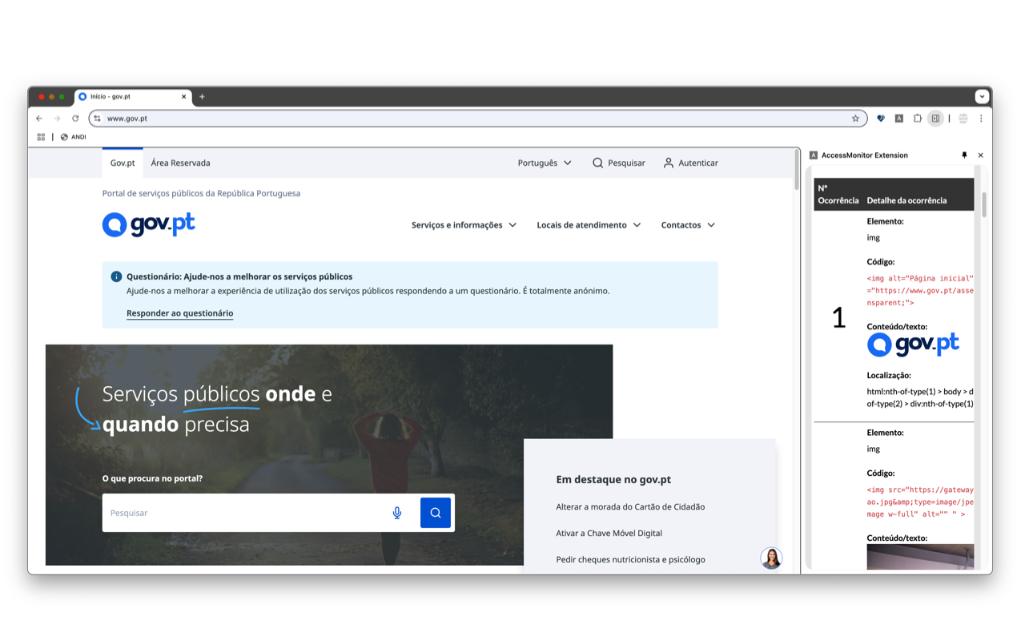Pin the AccessMonitor Extension panel
The height and width of the screenshot is (641, 1025).
coord(964,155)
